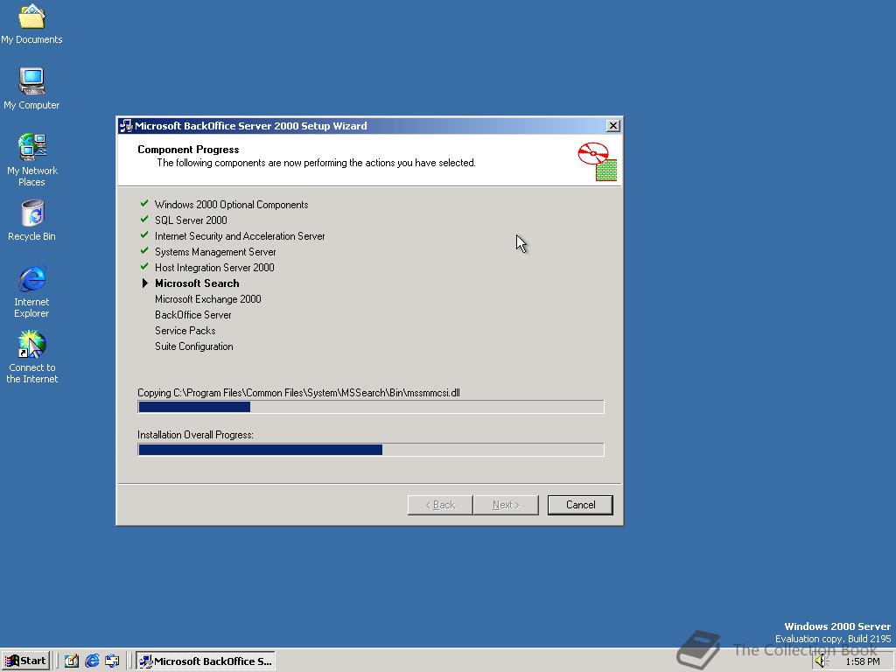Click the Start button
Screen dimensions: 896x672
click(x=25, y=661)
